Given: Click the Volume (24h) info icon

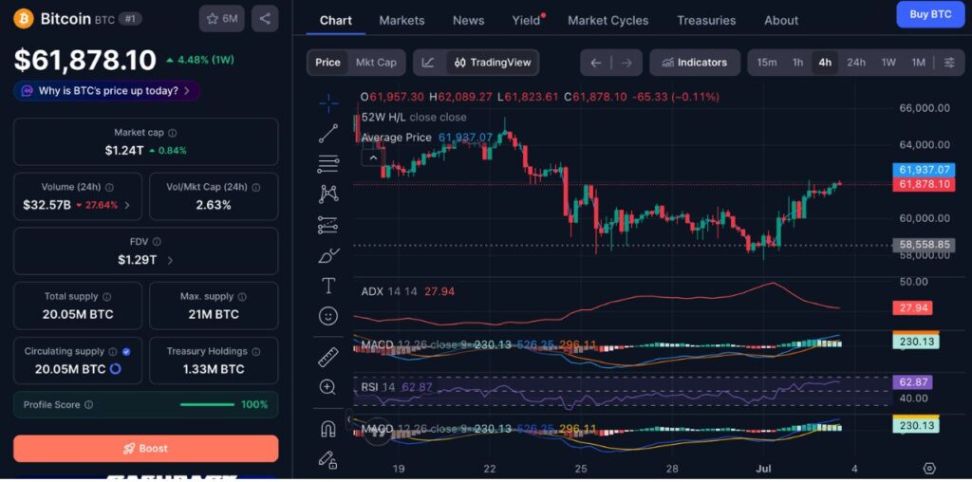Looking at the screenshot, I should pos(110,187).
